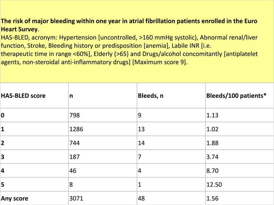
Task: Click the HAS-BLED score column header
Action: pyautogui.click(x=34, y=96)
